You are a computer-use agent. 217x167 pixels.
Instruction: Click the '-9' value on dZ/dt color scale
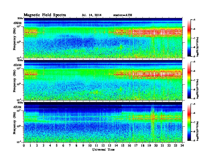click(194, 141)
